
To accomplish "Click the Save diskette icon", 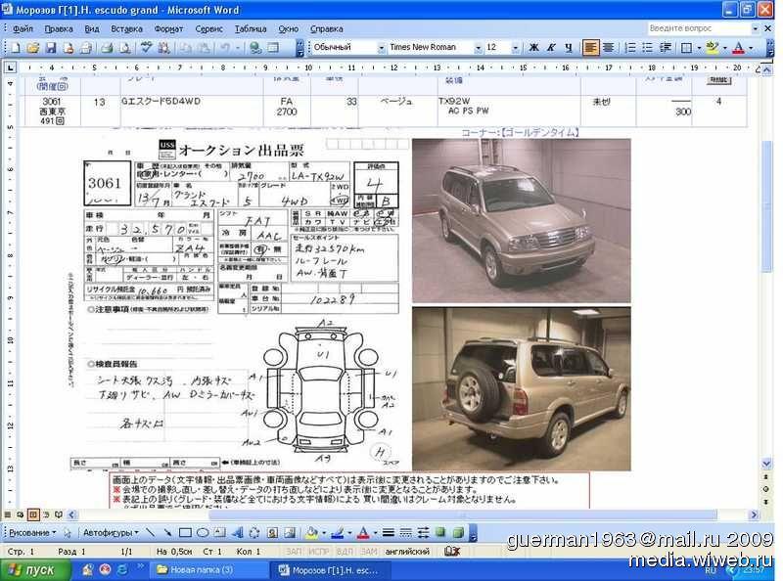I will tap(50, 47).
